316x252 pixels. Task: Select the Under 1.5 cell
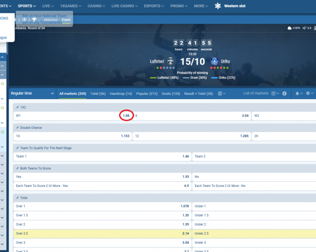click(254, 215)
